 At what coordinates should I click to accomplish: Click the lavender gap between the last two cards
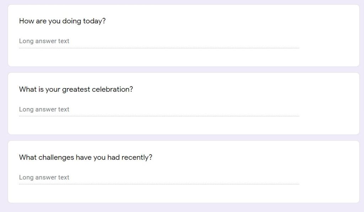183,138
